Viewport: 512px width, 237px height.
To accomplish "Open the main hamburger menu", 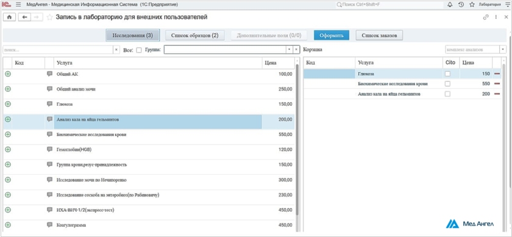I will tap(18, 5).
